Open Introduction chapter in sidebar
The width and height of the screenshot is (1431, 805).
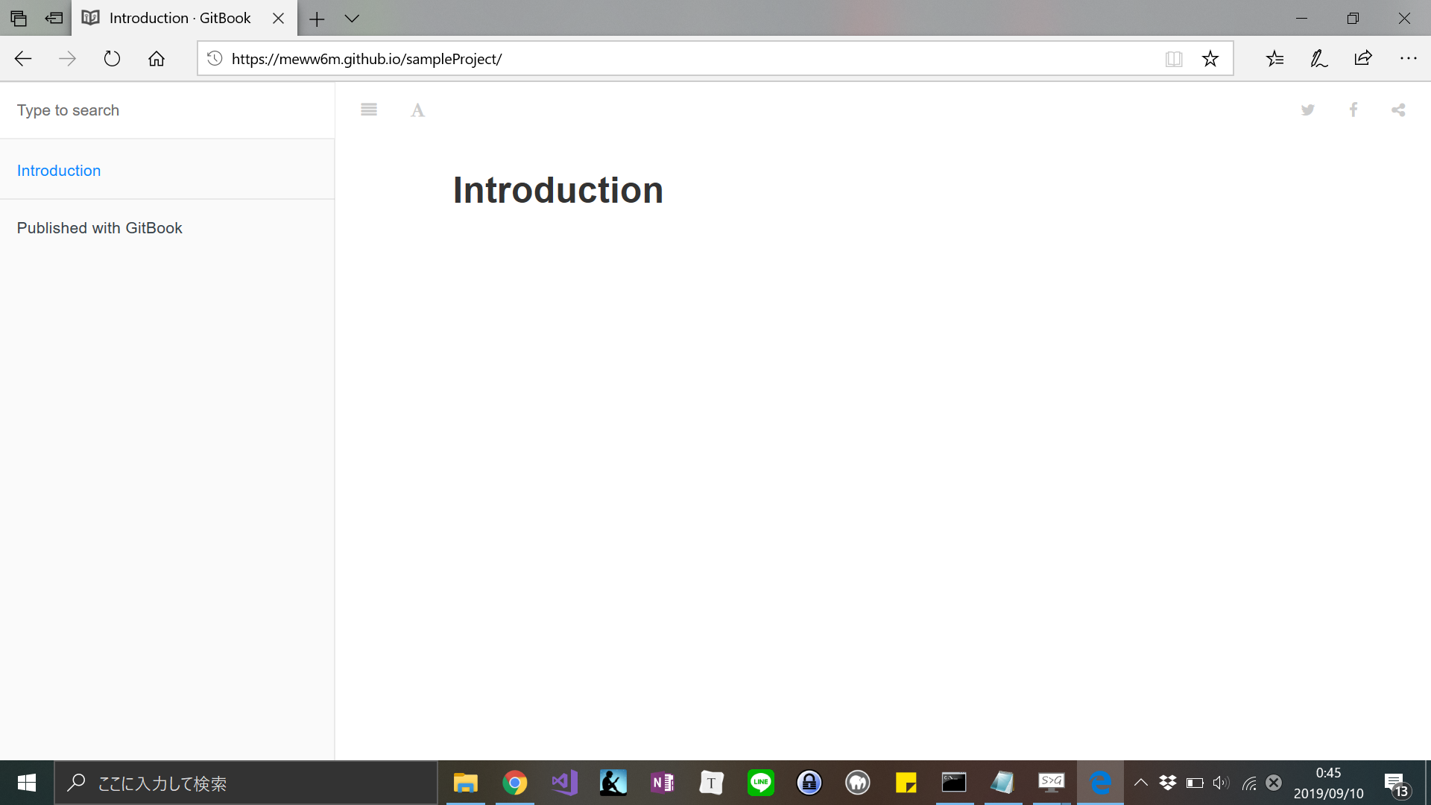[59, 171]
